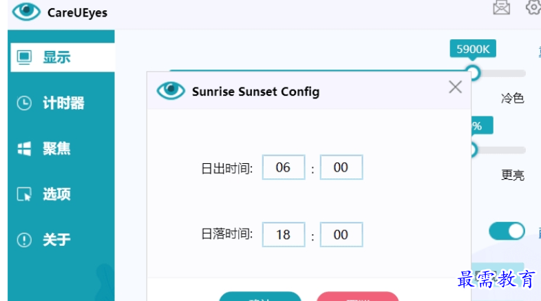Click the Windows logo icon beside 聚焦

click(24, 149)
